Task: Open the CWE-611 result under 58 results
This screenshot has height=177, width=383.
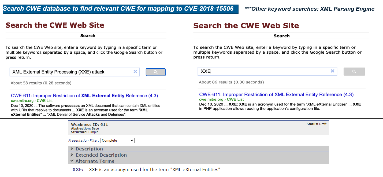Action: pyautogui.click(x=84, y=96)
